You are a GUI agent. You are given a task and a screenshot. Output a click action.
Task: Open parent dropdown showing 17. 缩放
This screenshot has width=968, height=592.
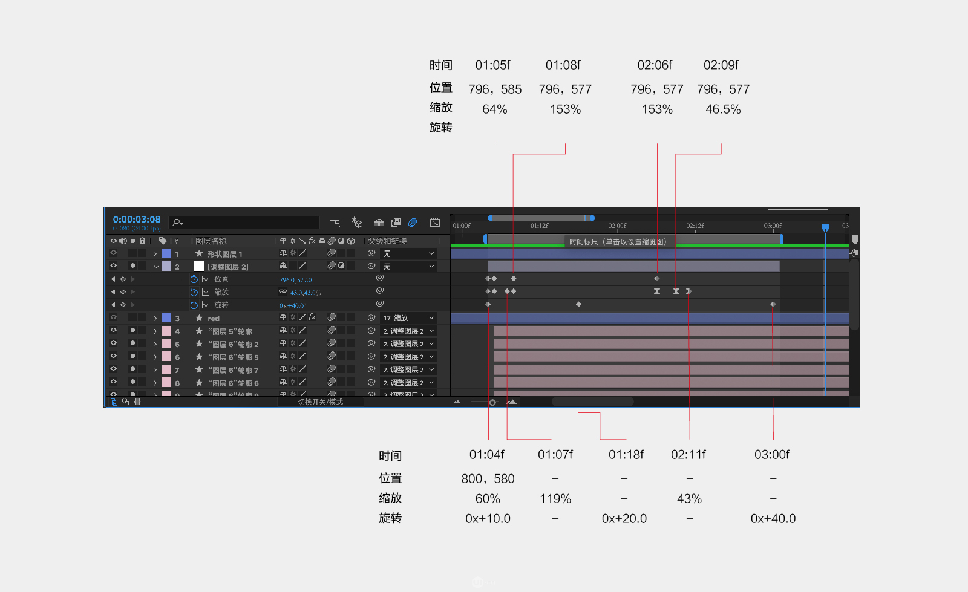408,318
